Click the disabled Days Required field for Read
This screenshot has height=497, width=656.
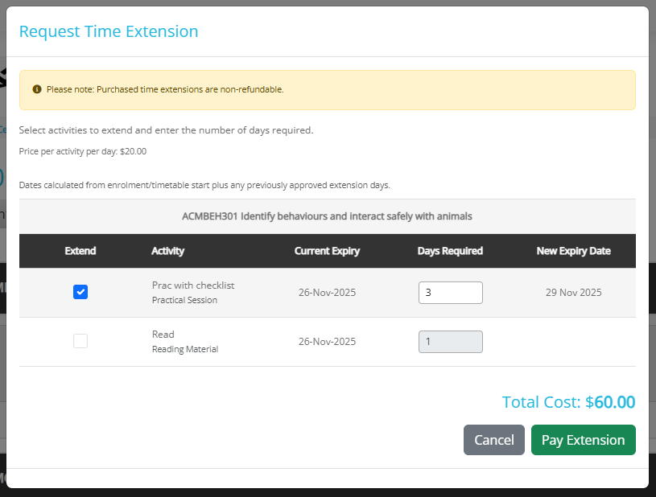[450, 342]
